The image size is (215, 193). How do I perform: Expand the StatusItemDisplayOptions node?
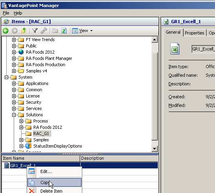pyautogui.click(x=21, y=146)
